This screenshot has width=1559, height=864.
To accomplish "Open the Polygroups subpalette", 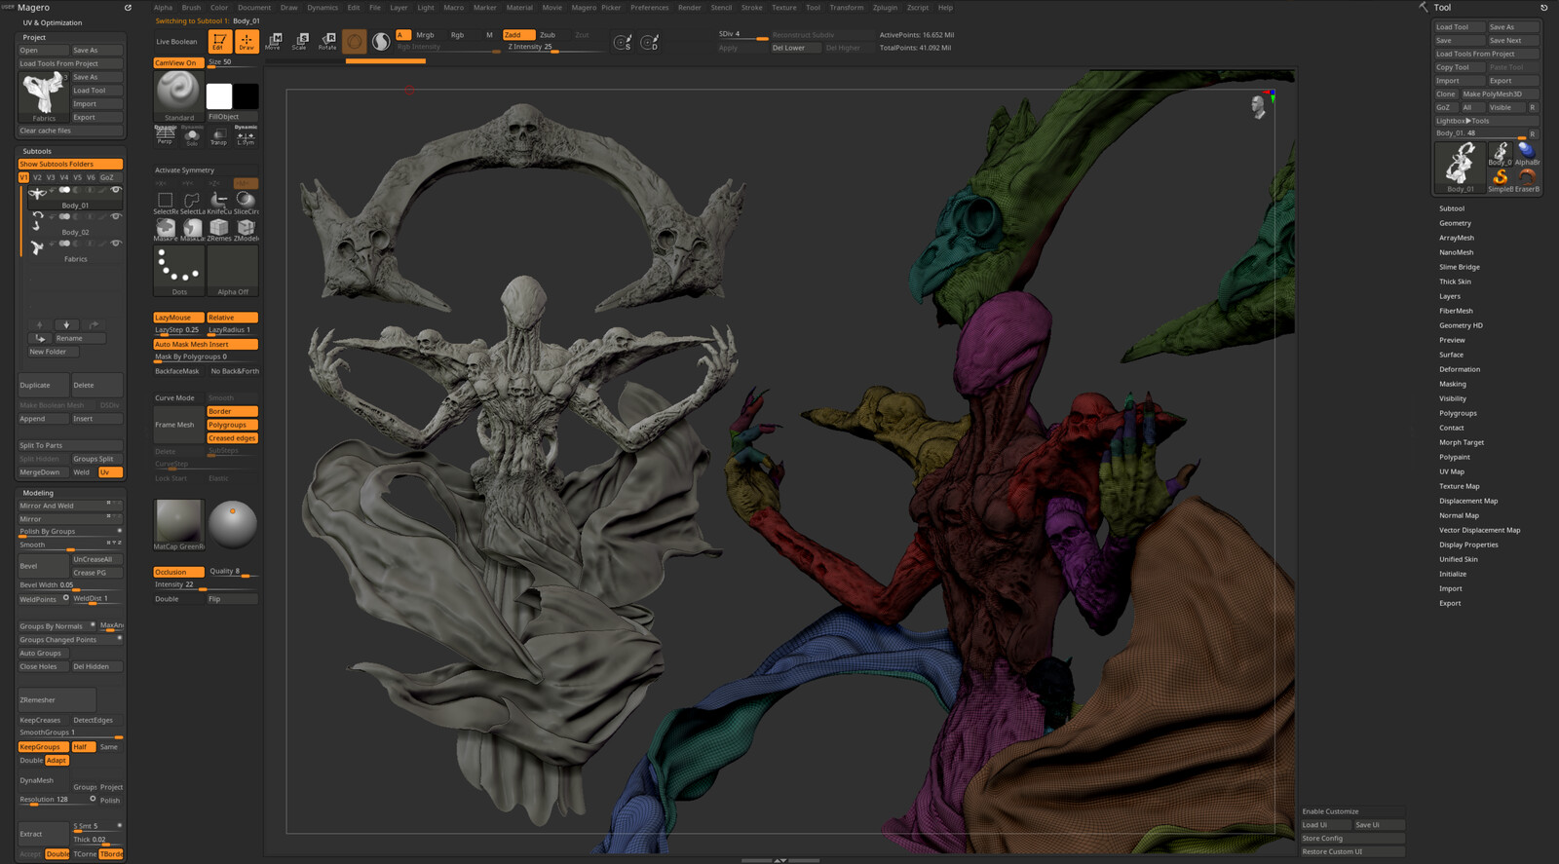I will (x=1458, y=413).
